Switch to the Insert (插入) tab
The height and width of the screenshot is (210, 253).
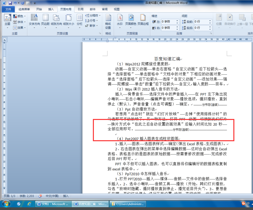click(x=51, y=9)
